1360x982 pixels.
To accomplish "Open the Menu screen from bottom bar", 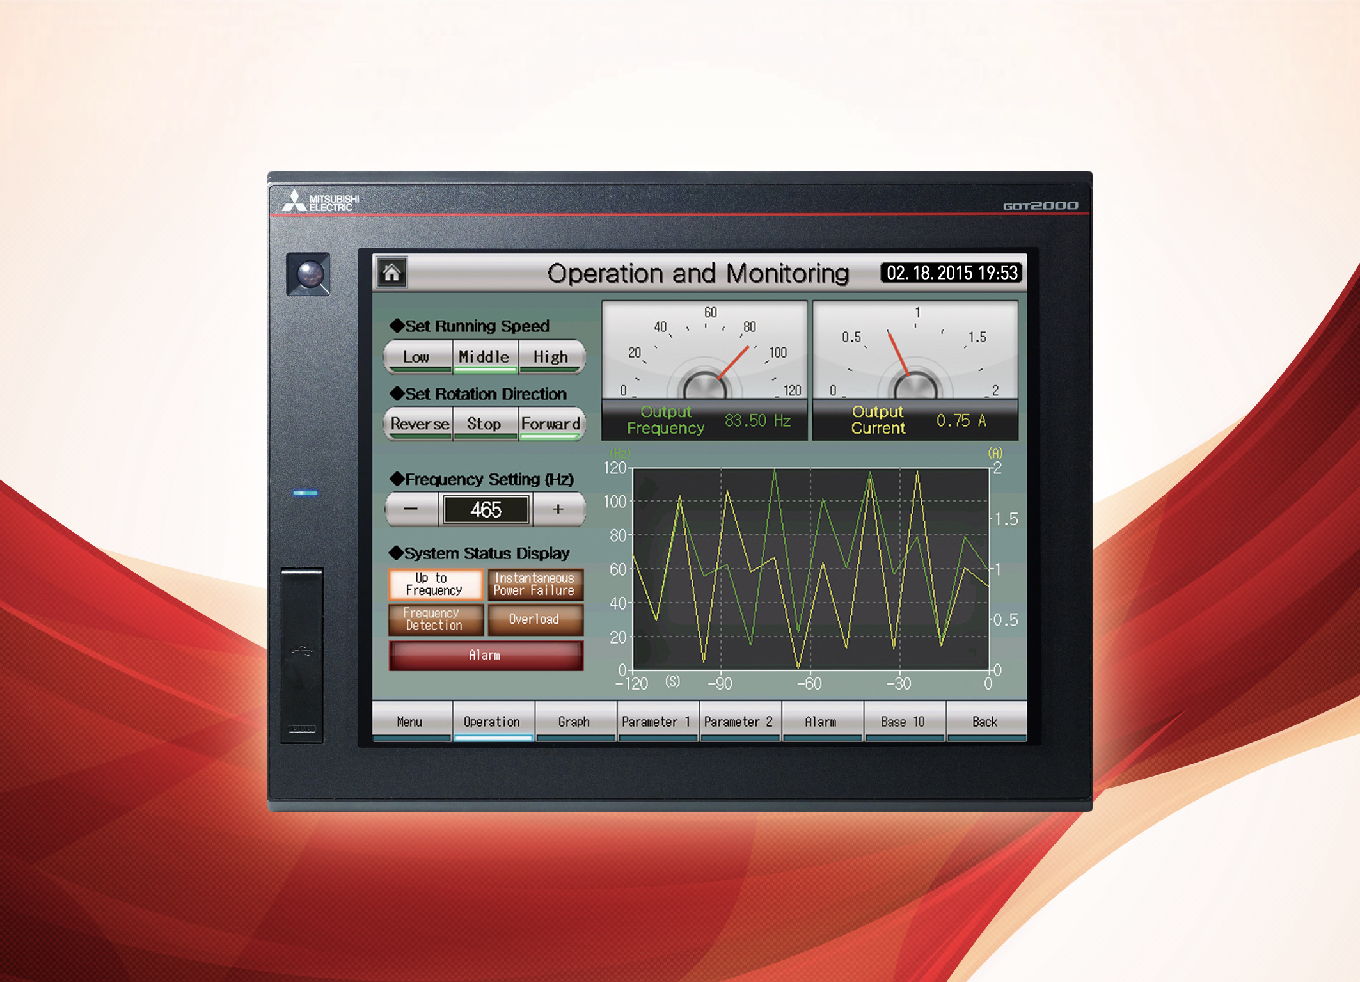I will (x=410, y=722).
